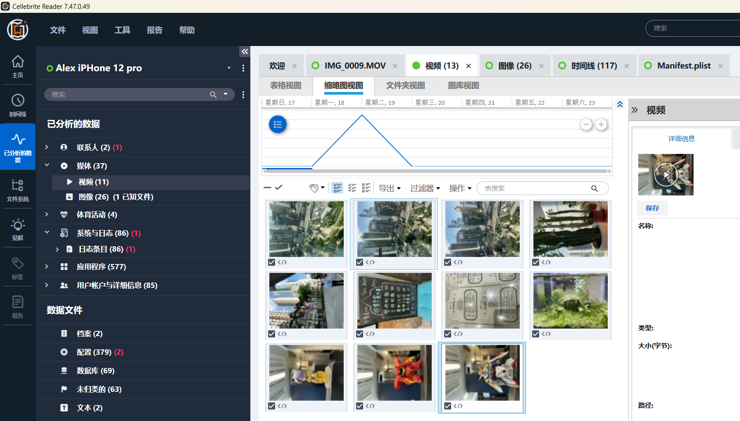
Task: Zoom in the timeline chart with the plus button
Action: click(x=601, y=125)
